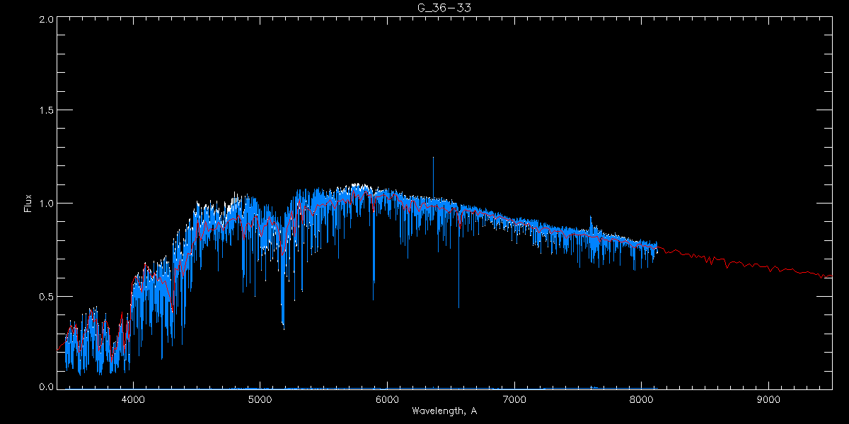
Task: Click the Flux y-axis label
Action: (28, 204)
